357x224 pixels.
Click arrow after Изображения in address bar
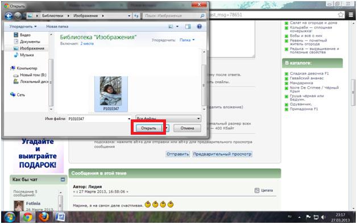point(103,16)
